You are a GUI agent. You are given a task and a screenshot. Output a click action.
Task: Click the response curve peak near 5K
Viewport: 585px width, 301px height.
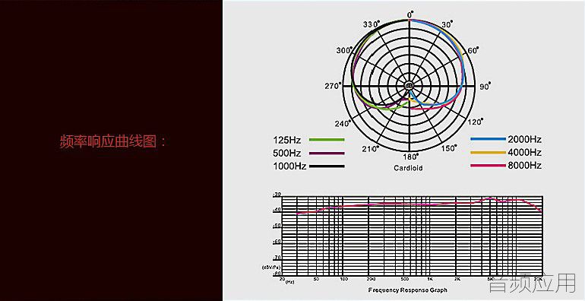pos(491,198)
